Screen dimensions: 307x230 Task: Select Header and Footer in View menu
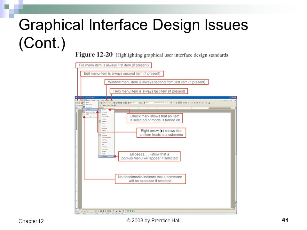(91, 112)
